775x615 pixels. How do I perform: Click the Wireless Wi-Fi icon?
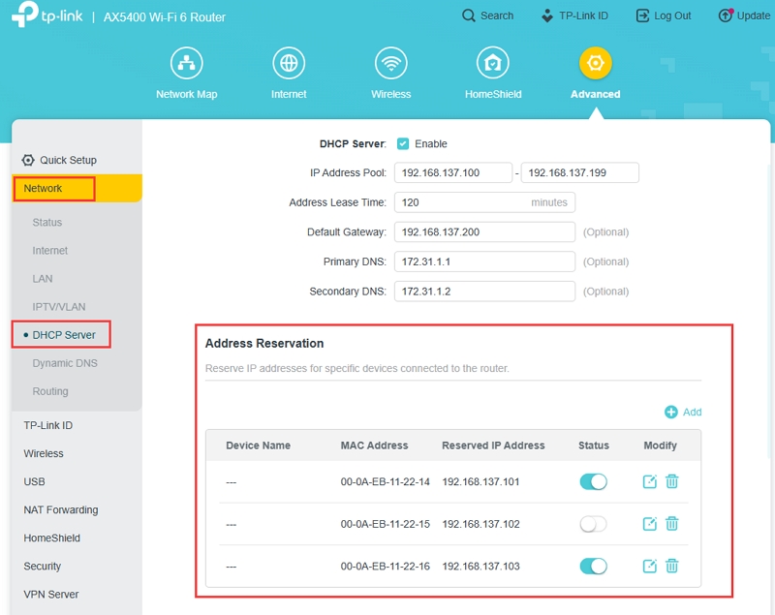[x=390, y=64]
